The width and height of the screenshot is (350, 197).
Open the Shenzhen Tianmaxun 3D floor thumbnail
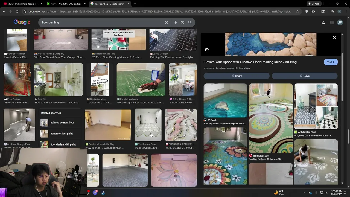click(x=181, y=125)
